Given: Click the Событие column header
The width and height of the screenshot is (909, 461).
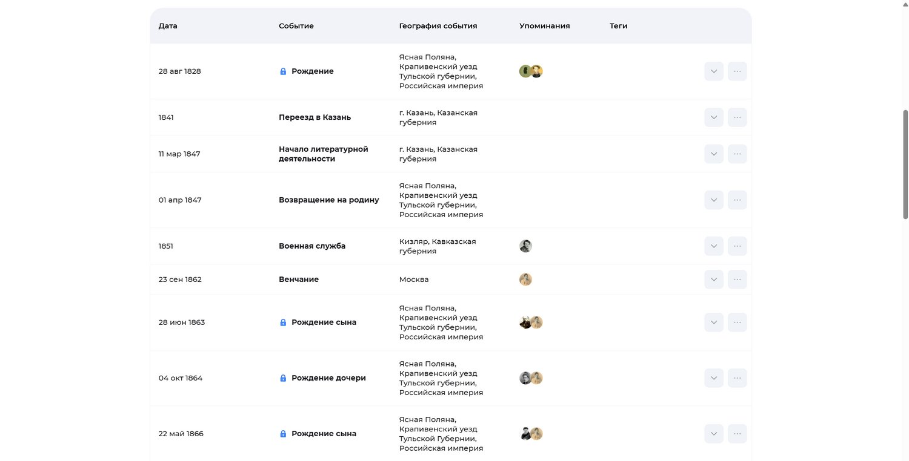Looking at the screenshot, I should (296, 26).
